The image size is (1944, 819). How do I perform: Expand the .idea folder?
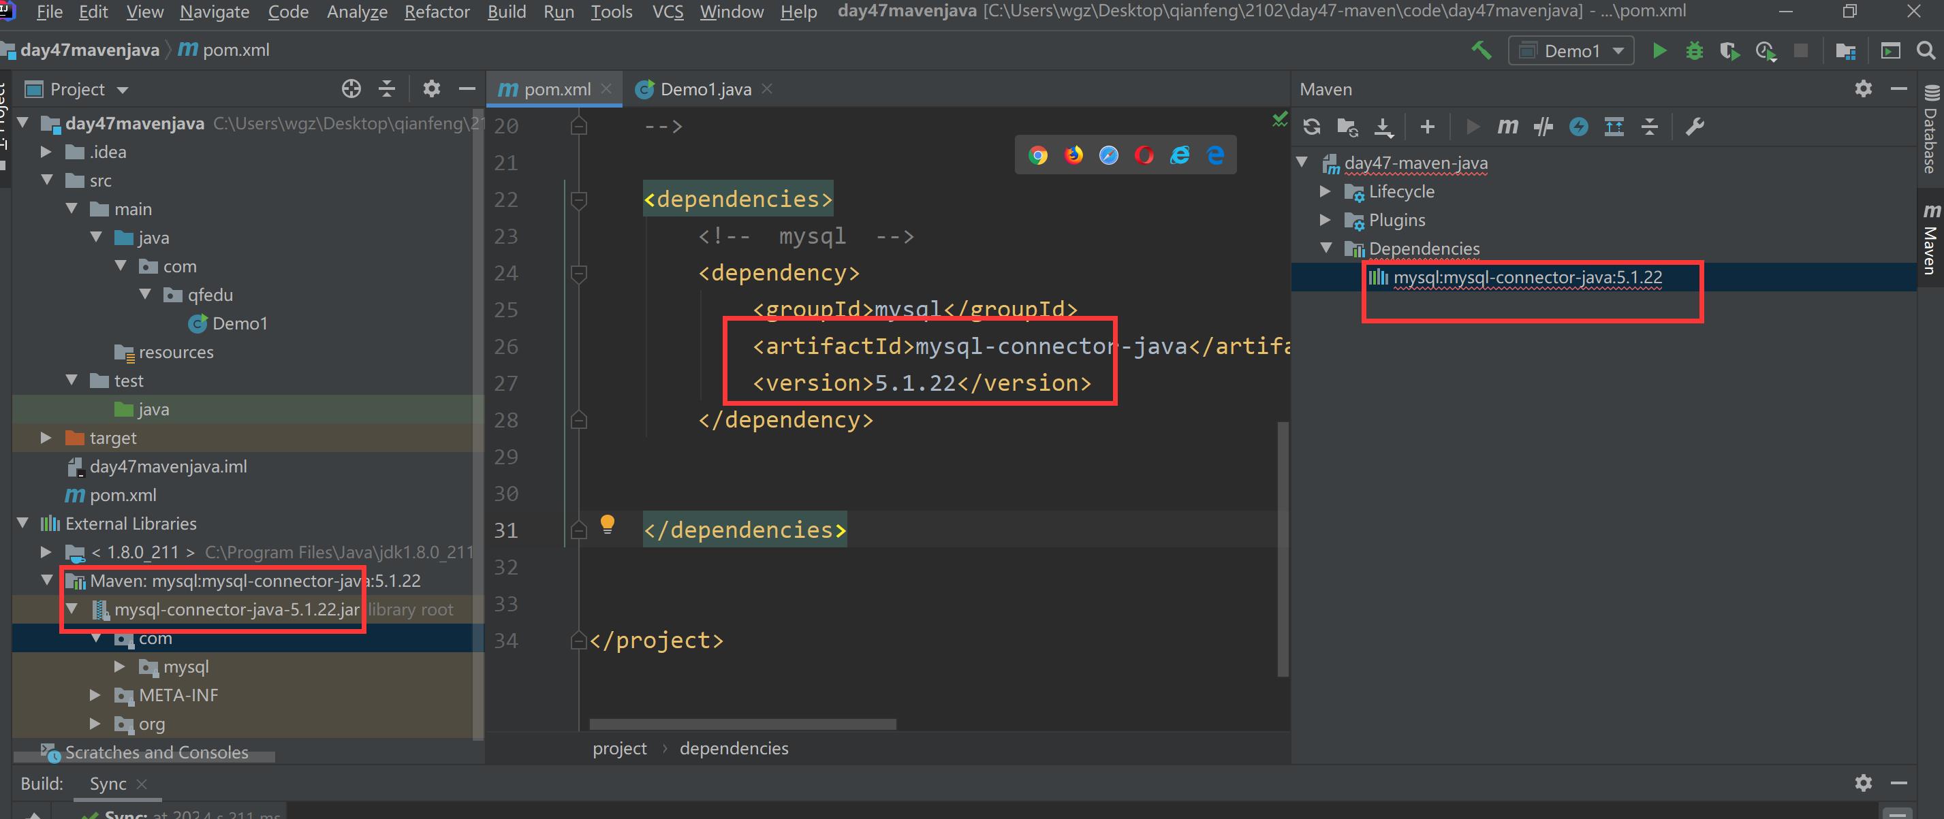pos(47,152)
